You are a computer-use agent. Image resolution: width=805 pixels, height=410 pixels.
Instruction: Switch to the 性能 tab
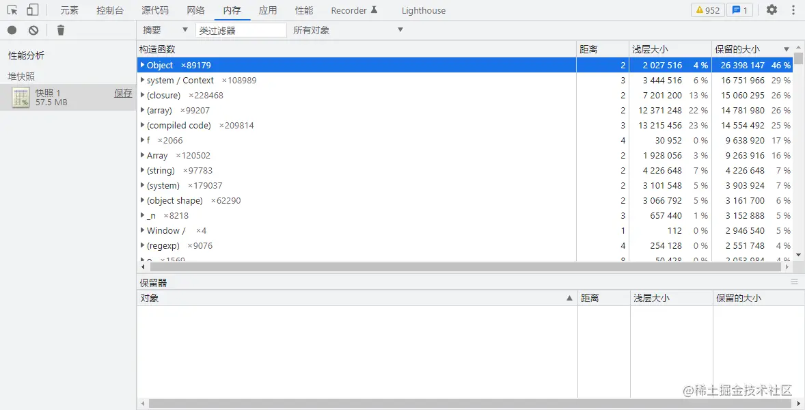point(304,10)
